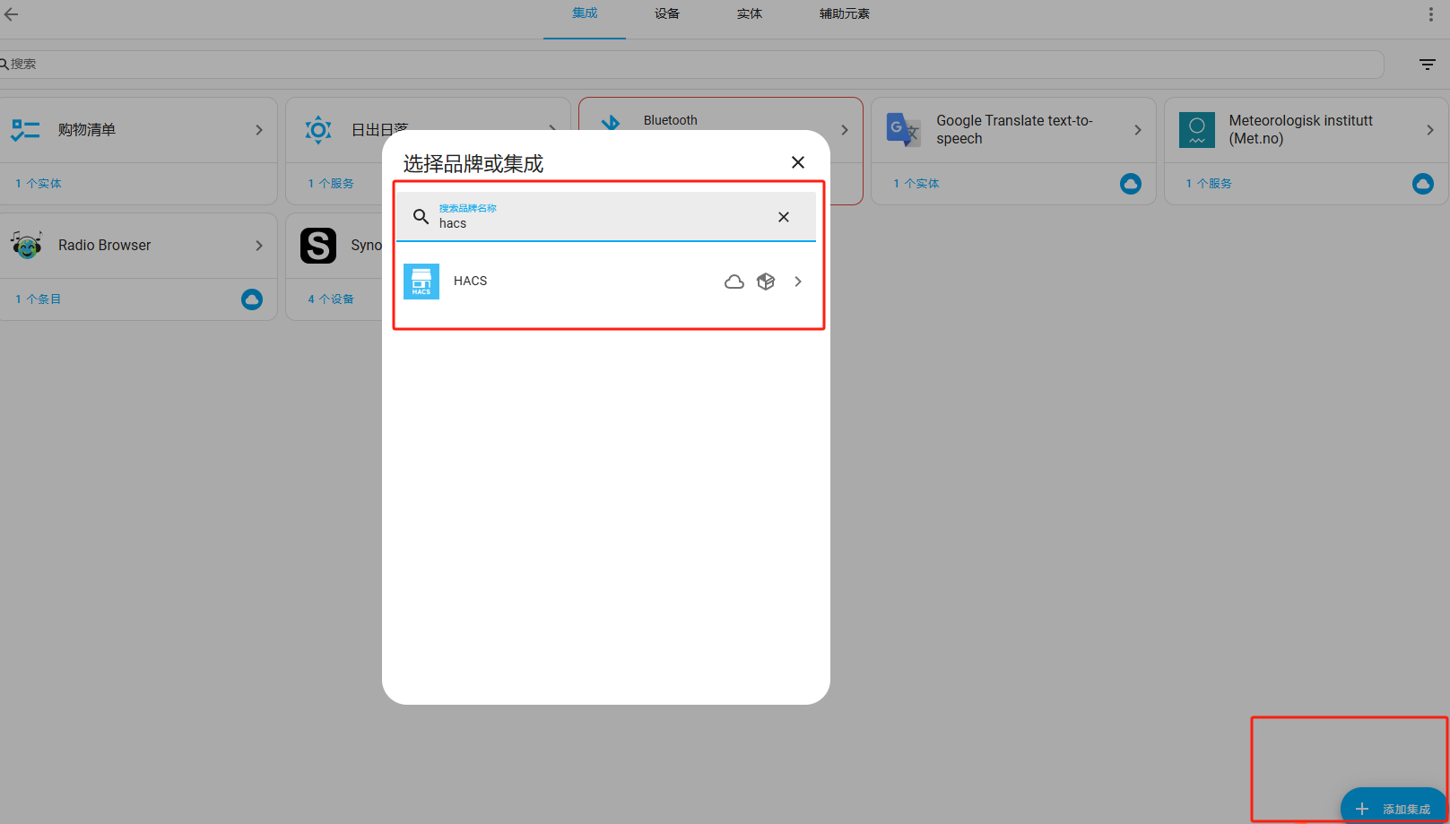Open the 1 个实体 link under 购物清单

pos(39,184)
